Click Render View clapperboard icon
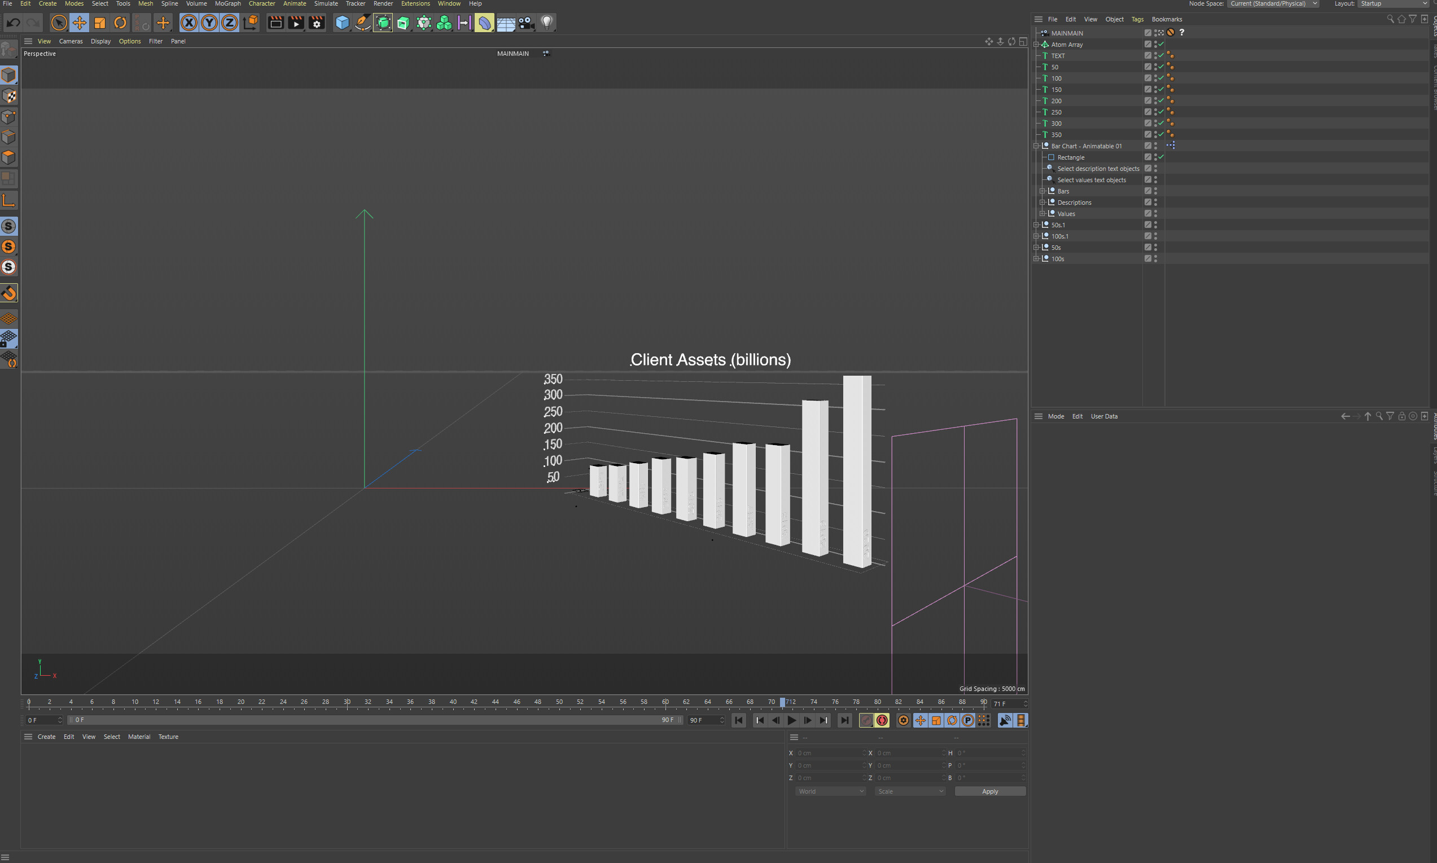The image size is (1437, 863). click(x=275, y=23)
